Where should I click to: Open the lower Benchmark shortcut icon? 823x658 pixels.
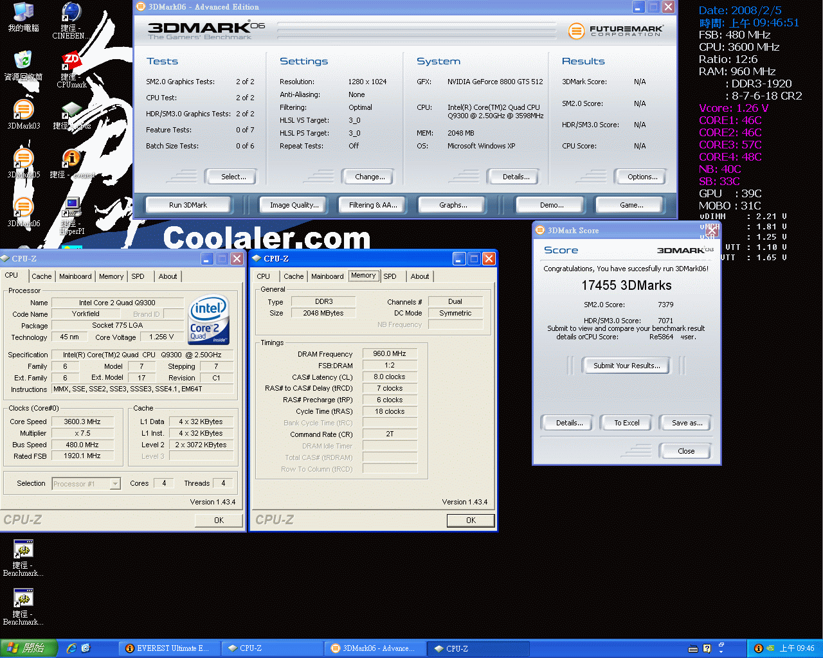pyautogui.click(x=23, y=607)
